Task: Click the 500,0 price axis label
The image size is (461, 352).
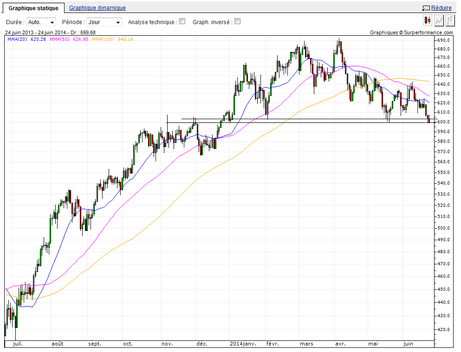Action: point(444,228)
